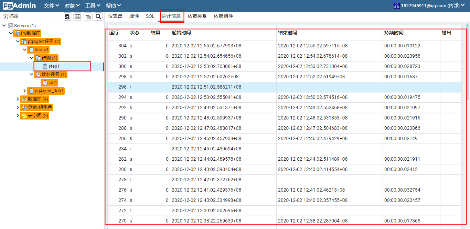Expand the 表空间 (2) node

(x=18, y=115)
